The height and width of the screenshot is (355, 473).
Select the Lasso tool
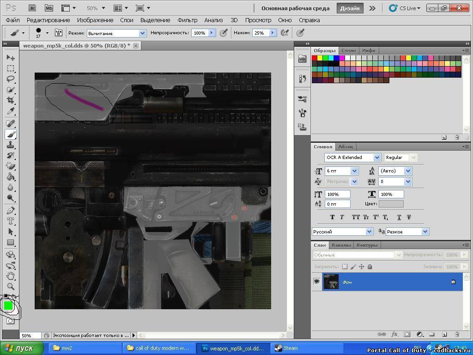[x=11, y=79]
